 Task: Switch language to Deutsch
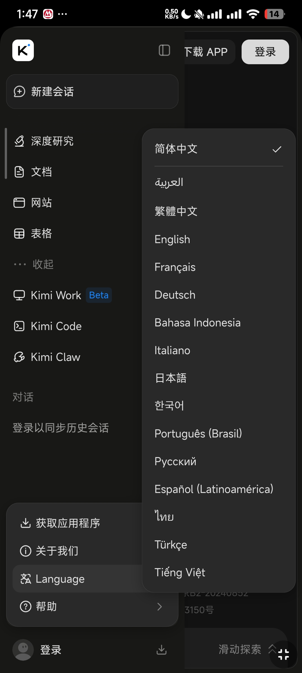[x=219, y=295]
